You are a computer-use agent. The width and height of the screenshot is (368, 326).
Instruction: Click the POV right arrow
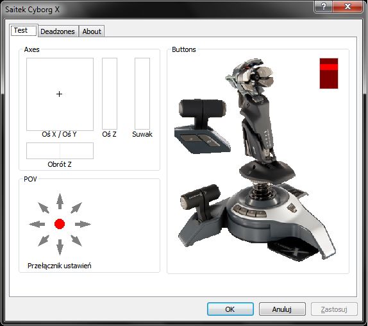coord(83,224)
